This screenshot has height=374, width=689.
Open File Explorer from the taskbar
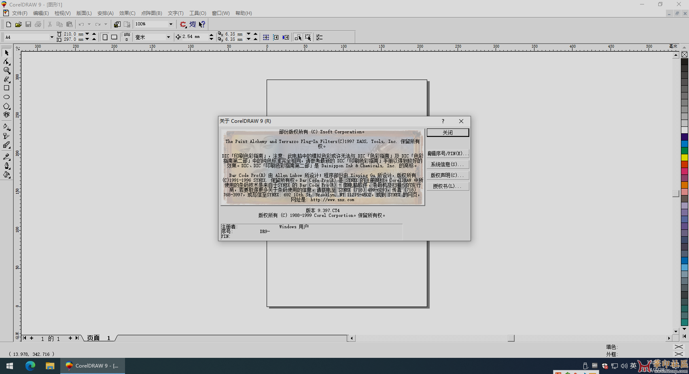(x=50, y=366)
